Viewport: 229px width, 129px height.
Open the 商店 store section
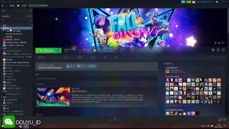(12, 6)
